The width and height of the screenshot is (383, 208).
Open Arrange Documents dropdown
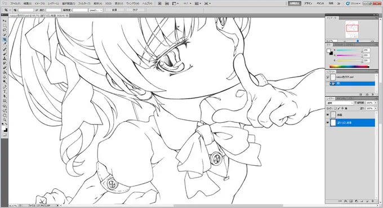(x=198, y=3)
